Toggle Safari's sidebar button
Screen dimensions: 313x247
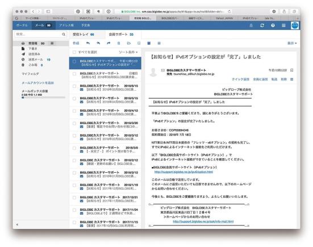point(48,11)
